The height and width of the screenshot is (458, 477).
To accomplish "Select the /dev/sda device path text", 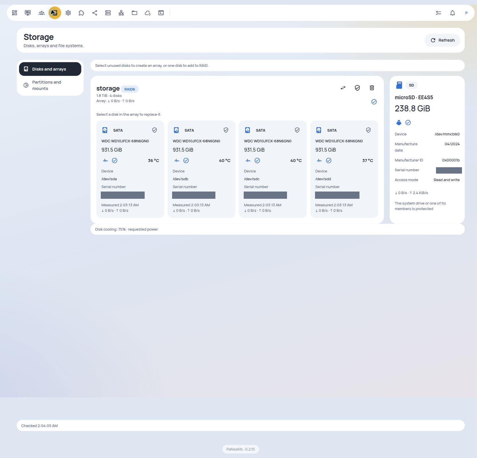I will tap(109, 179).
